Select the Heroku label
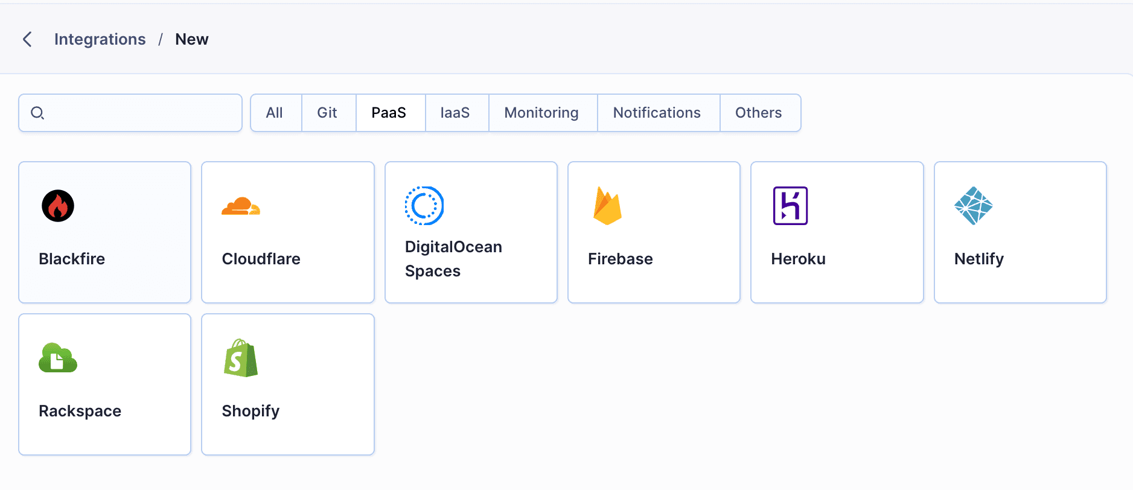 [x=798, y=259]
